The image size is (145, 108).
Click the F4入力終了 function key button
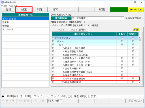[55, 101]
